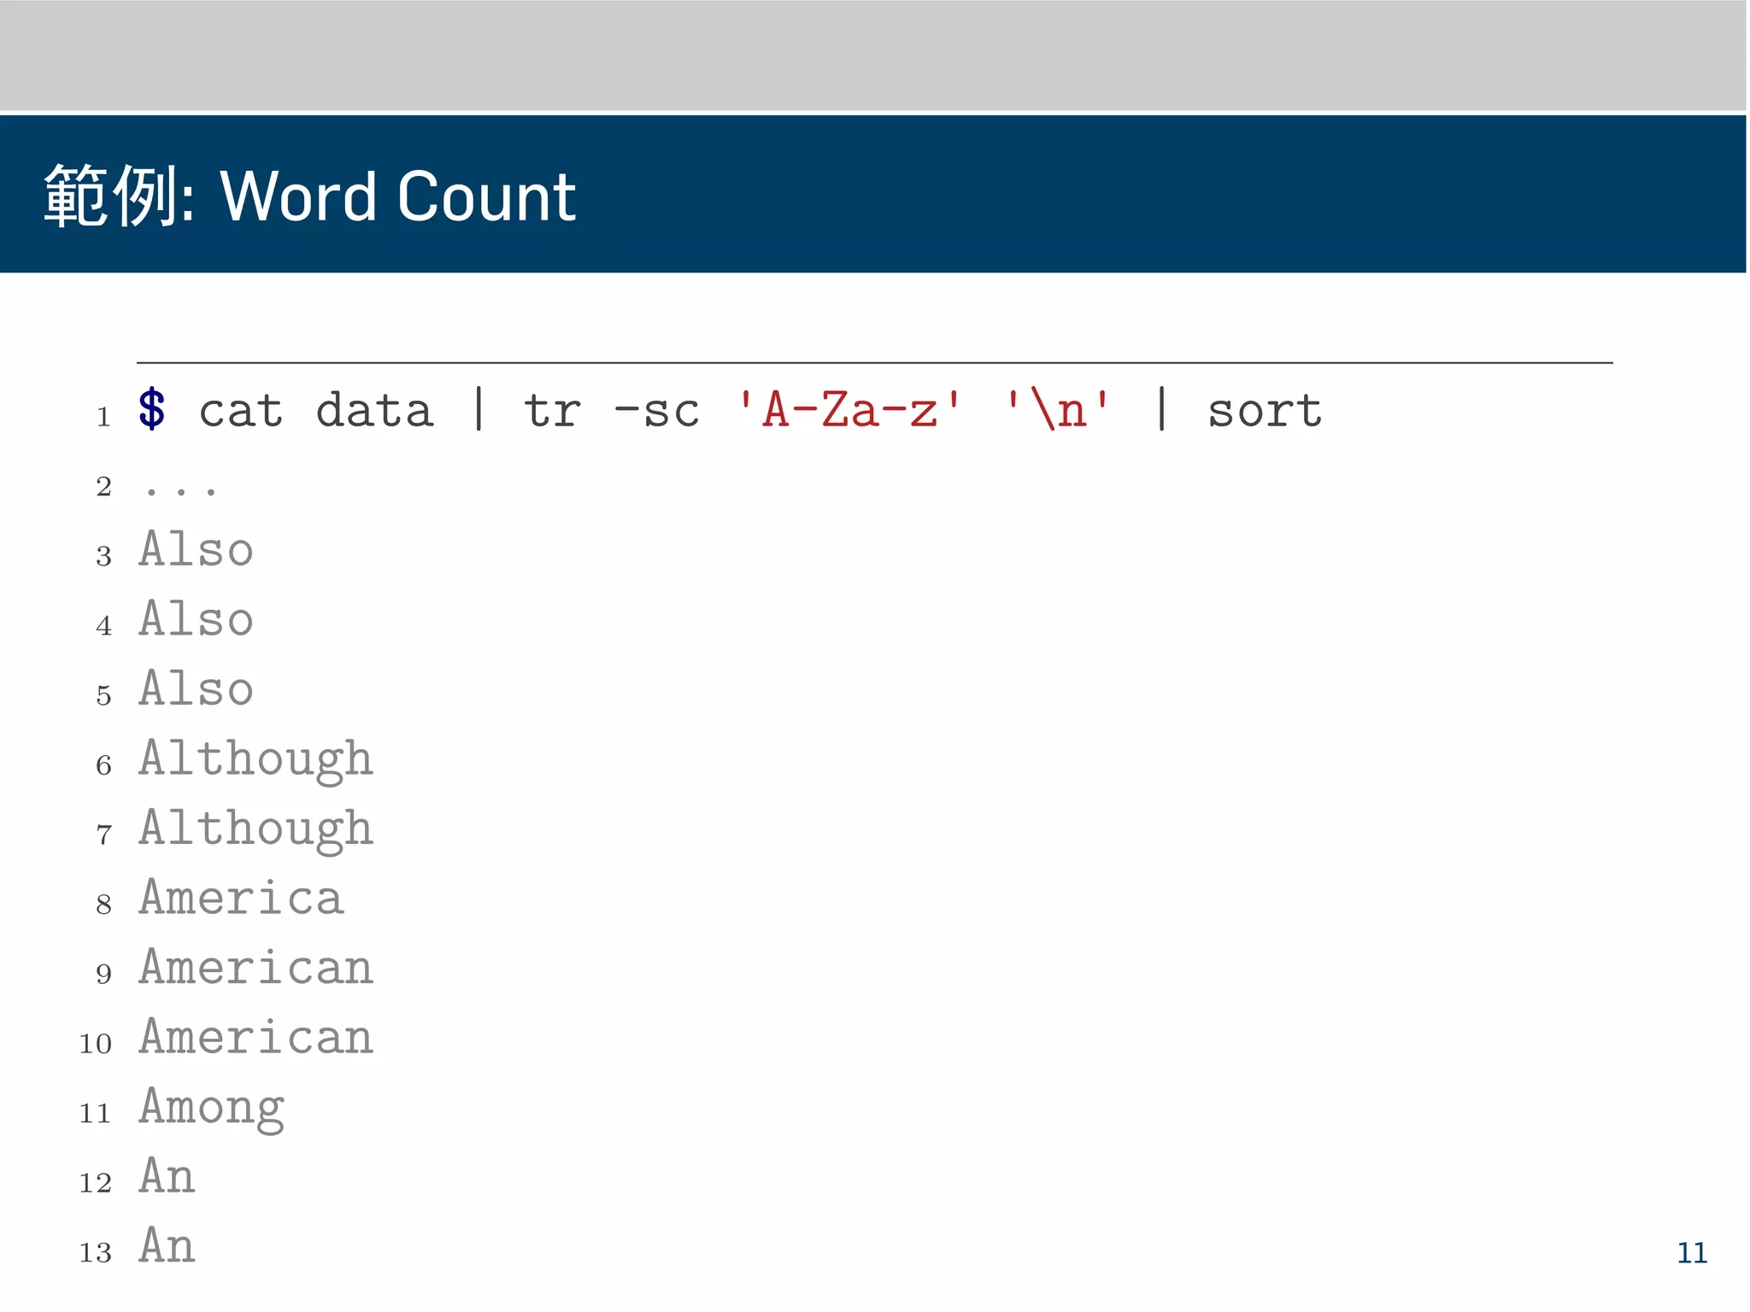Click 'Also' on line 5
The image size is (1750, 1312).
[197, 688]
